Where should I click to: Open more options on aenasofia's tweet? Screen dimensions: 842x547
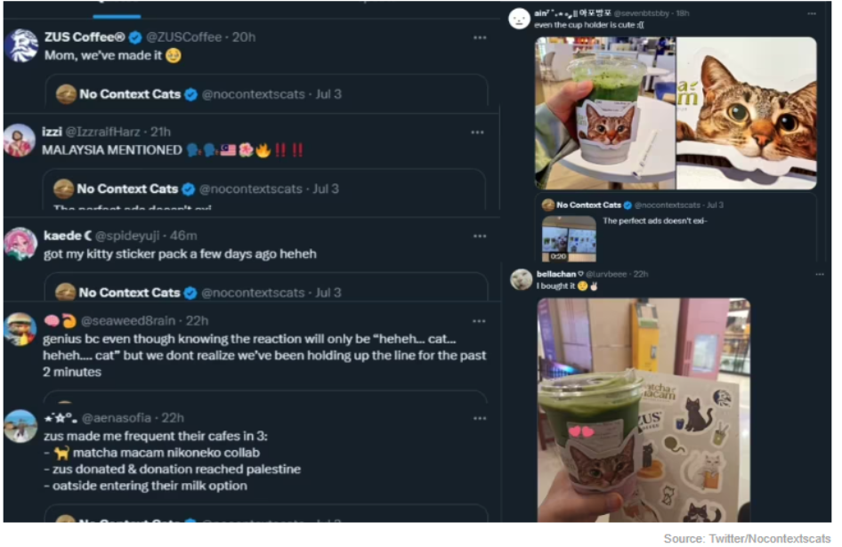tap(480, 418)
